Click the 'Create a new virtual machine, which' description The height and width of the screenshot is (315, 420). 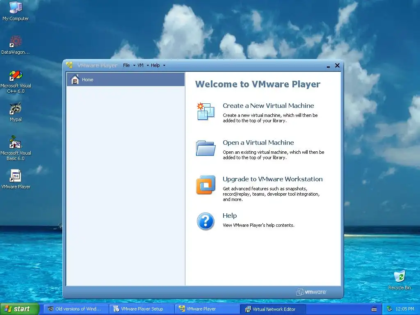[270, 118]
